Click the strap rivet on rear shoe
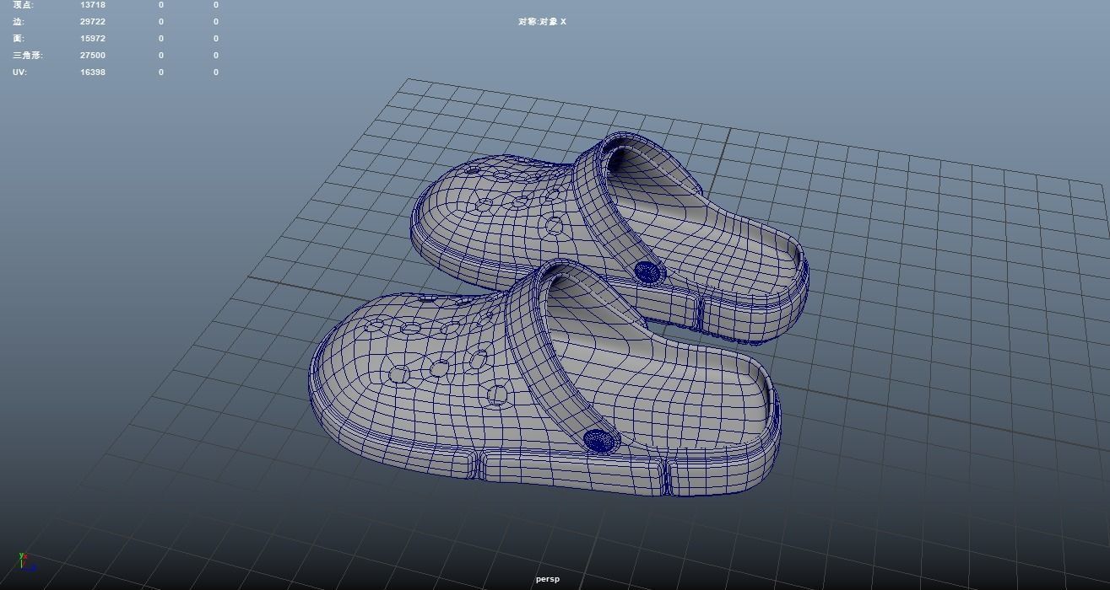The height and width of the screenshot is (590, 1110). 647,271
